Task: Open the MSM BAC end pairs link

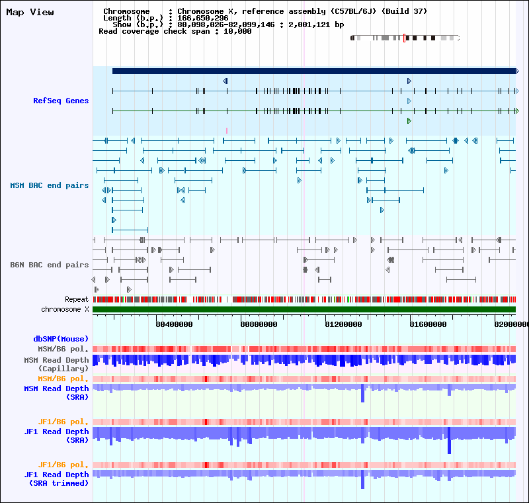Action: pyautogui.click(x=49, y=185)
